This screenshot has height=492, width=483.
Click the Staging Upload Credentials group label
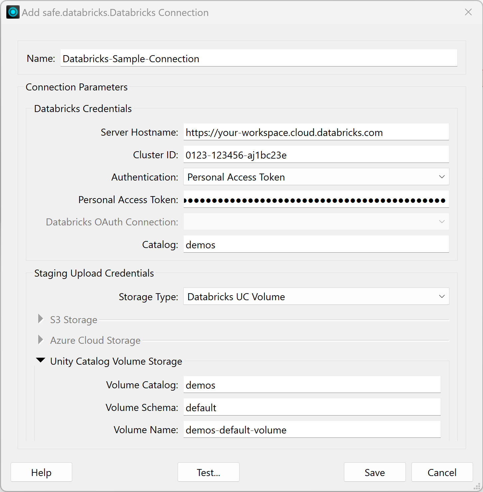[x=94, y=273]
